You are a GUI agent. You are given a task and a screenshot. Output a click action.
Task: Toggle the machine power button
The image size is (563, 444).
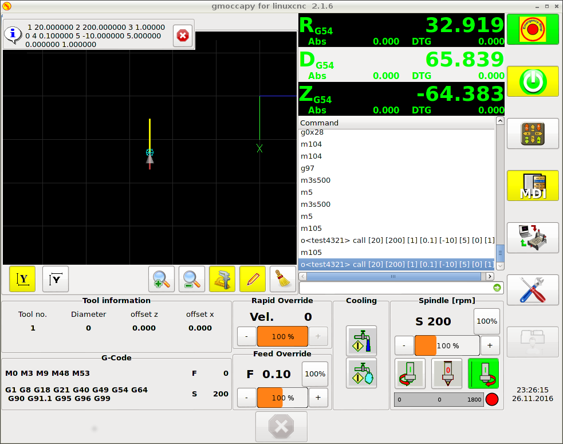click(533, 81)
